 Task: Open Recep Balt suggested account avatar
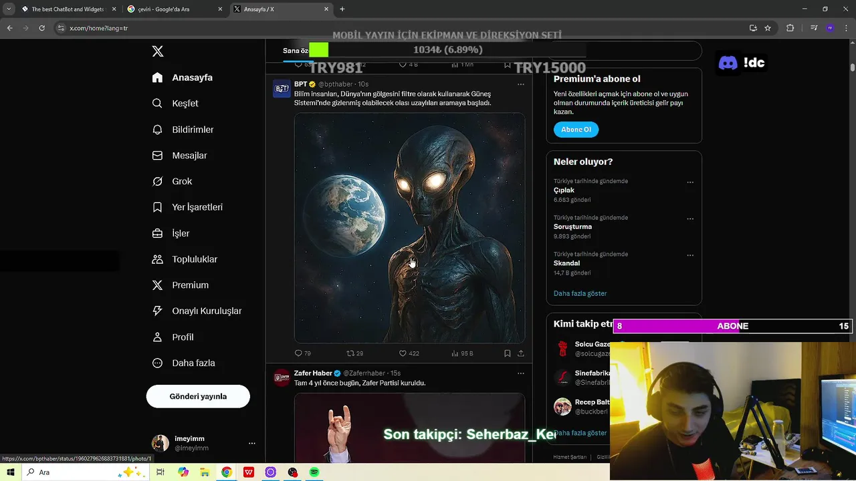(562, 406)
